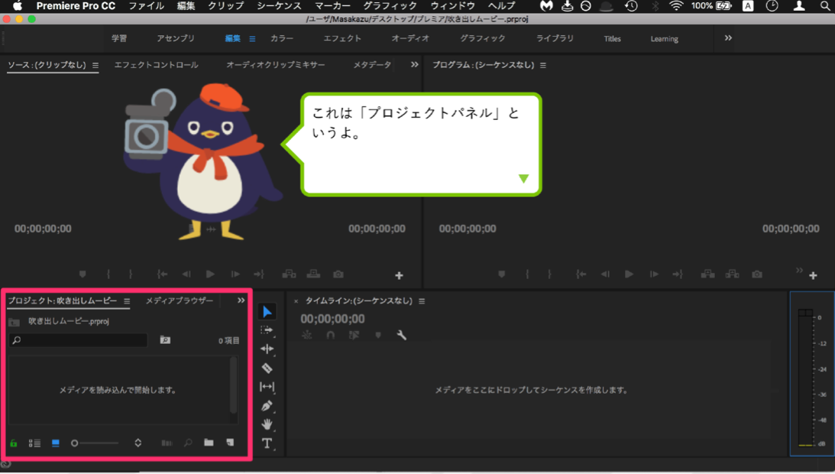The height and width of the screenshot is (474, 835).
Task: Click Automate to Sequence icon
Action: point(167,443)
